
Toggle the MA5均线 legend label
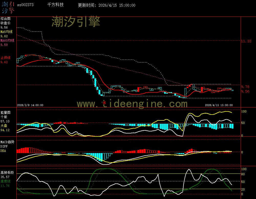(7, 32)
